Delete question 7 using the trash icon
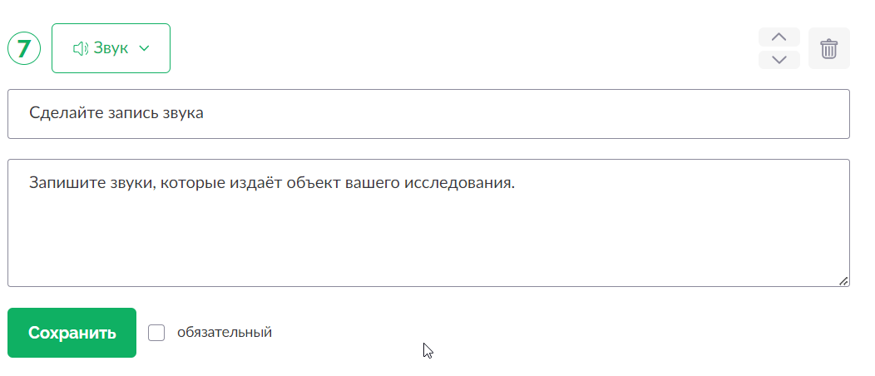 point(828,48)
